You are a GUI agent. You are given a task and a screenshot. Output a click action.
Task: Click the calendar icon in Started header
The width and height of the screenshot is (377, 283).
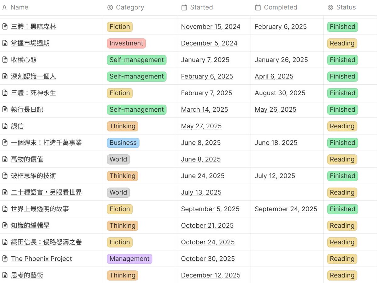coord(184,8)
